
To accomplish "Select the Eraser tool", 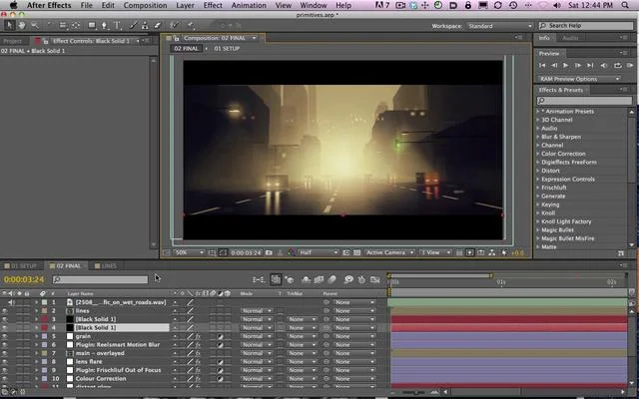I will 158,25.
